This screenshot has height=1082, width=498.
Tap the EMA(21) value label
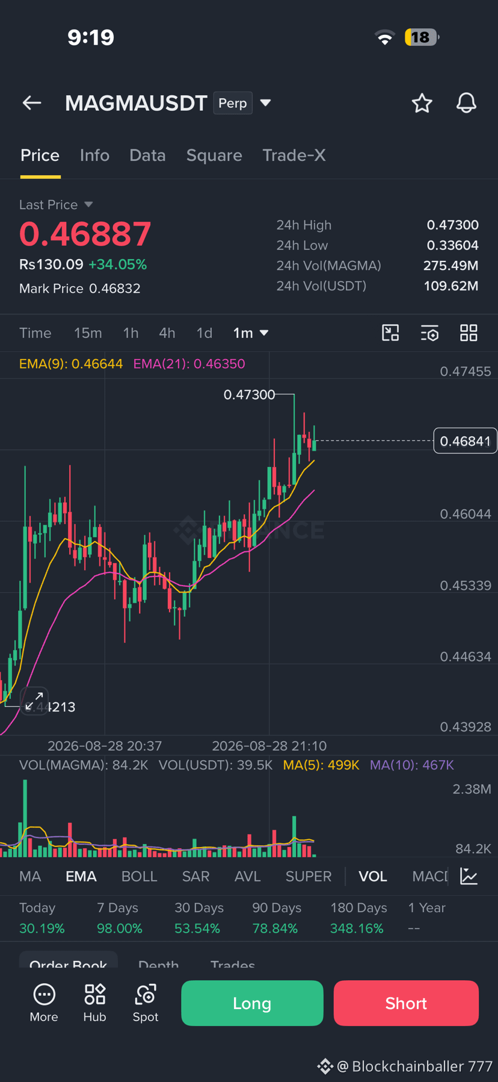[x=189, y=364]
